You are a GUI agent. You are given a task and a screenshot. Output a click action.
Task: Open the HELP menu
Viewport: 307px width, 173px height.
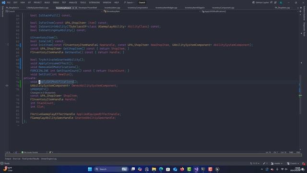(117, 2)
